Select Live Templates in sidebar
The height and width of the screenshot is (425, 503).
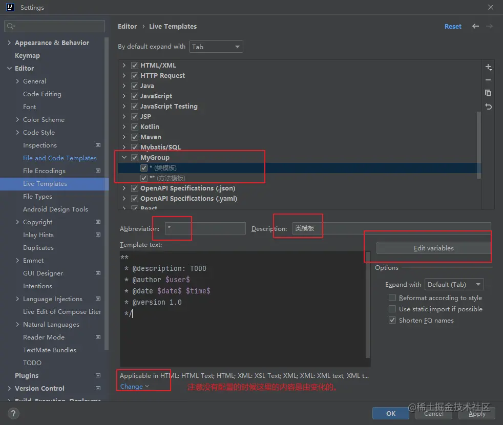pyautogui.click(x=54, y=184)
